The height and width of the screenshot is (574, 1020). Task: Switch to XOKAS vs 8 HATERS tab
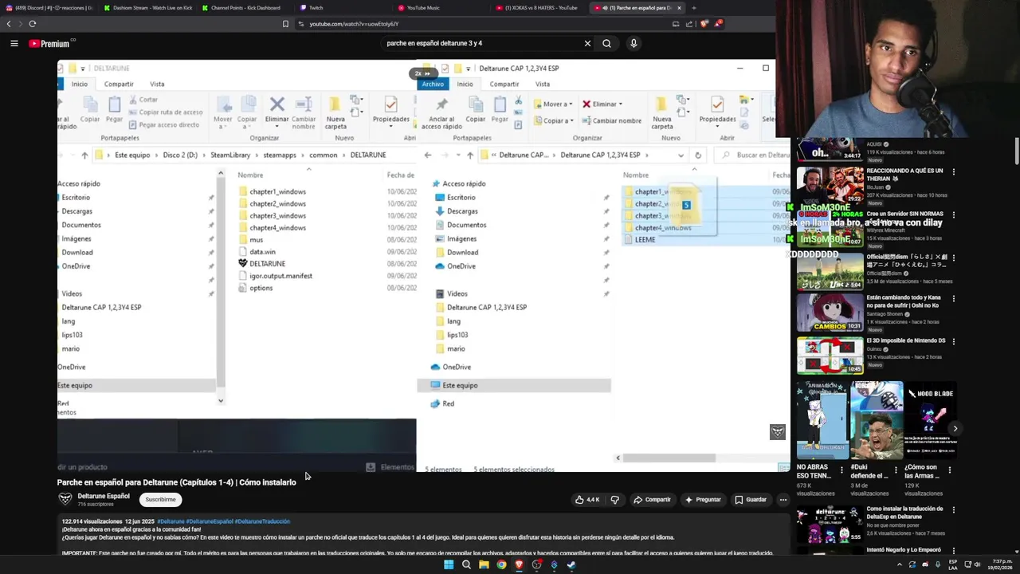pos(539,8)
